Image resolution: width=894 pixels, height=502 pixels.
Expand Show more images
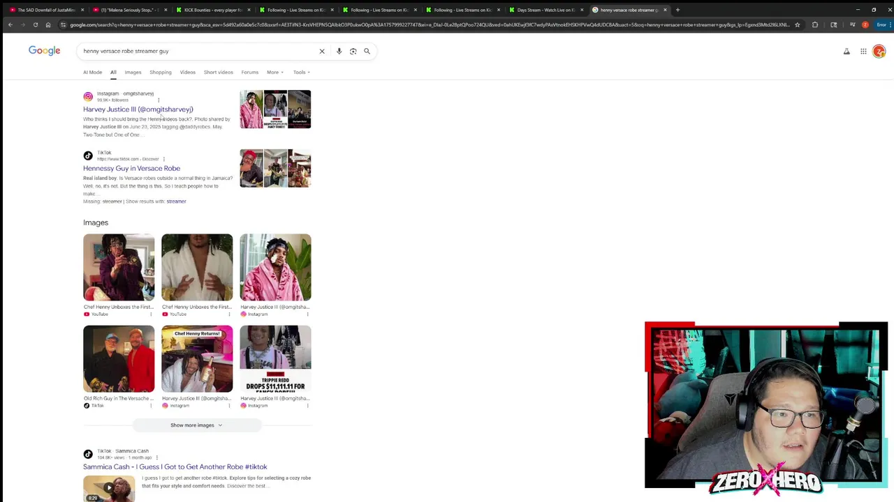tap(196, 425)
